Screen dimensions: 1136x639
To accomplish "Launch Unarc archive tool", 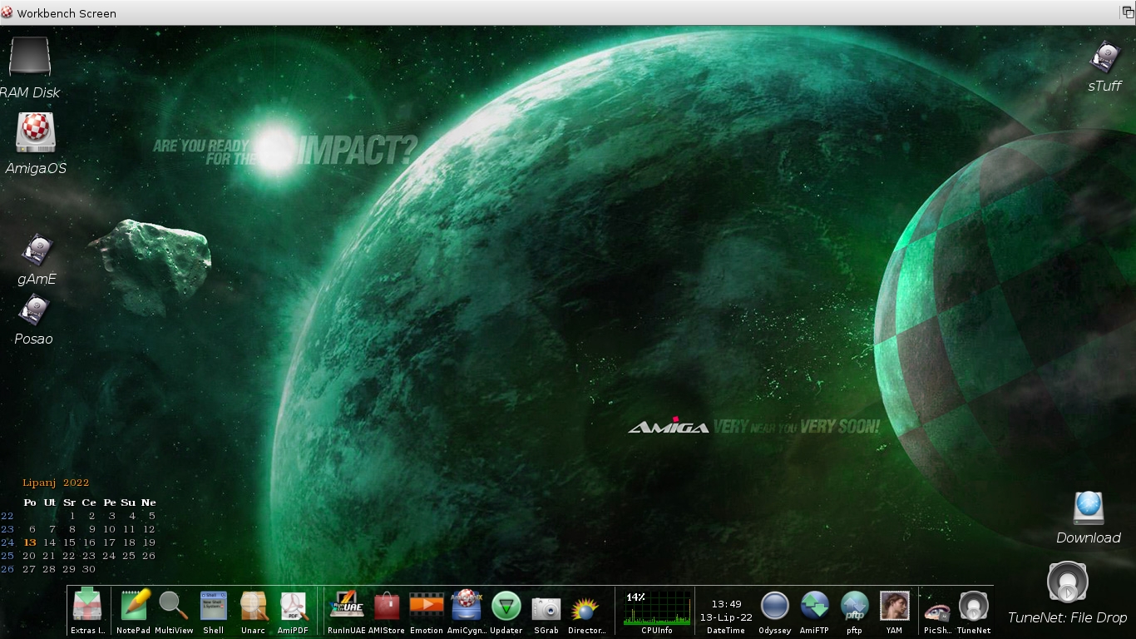I will point(254,605).
